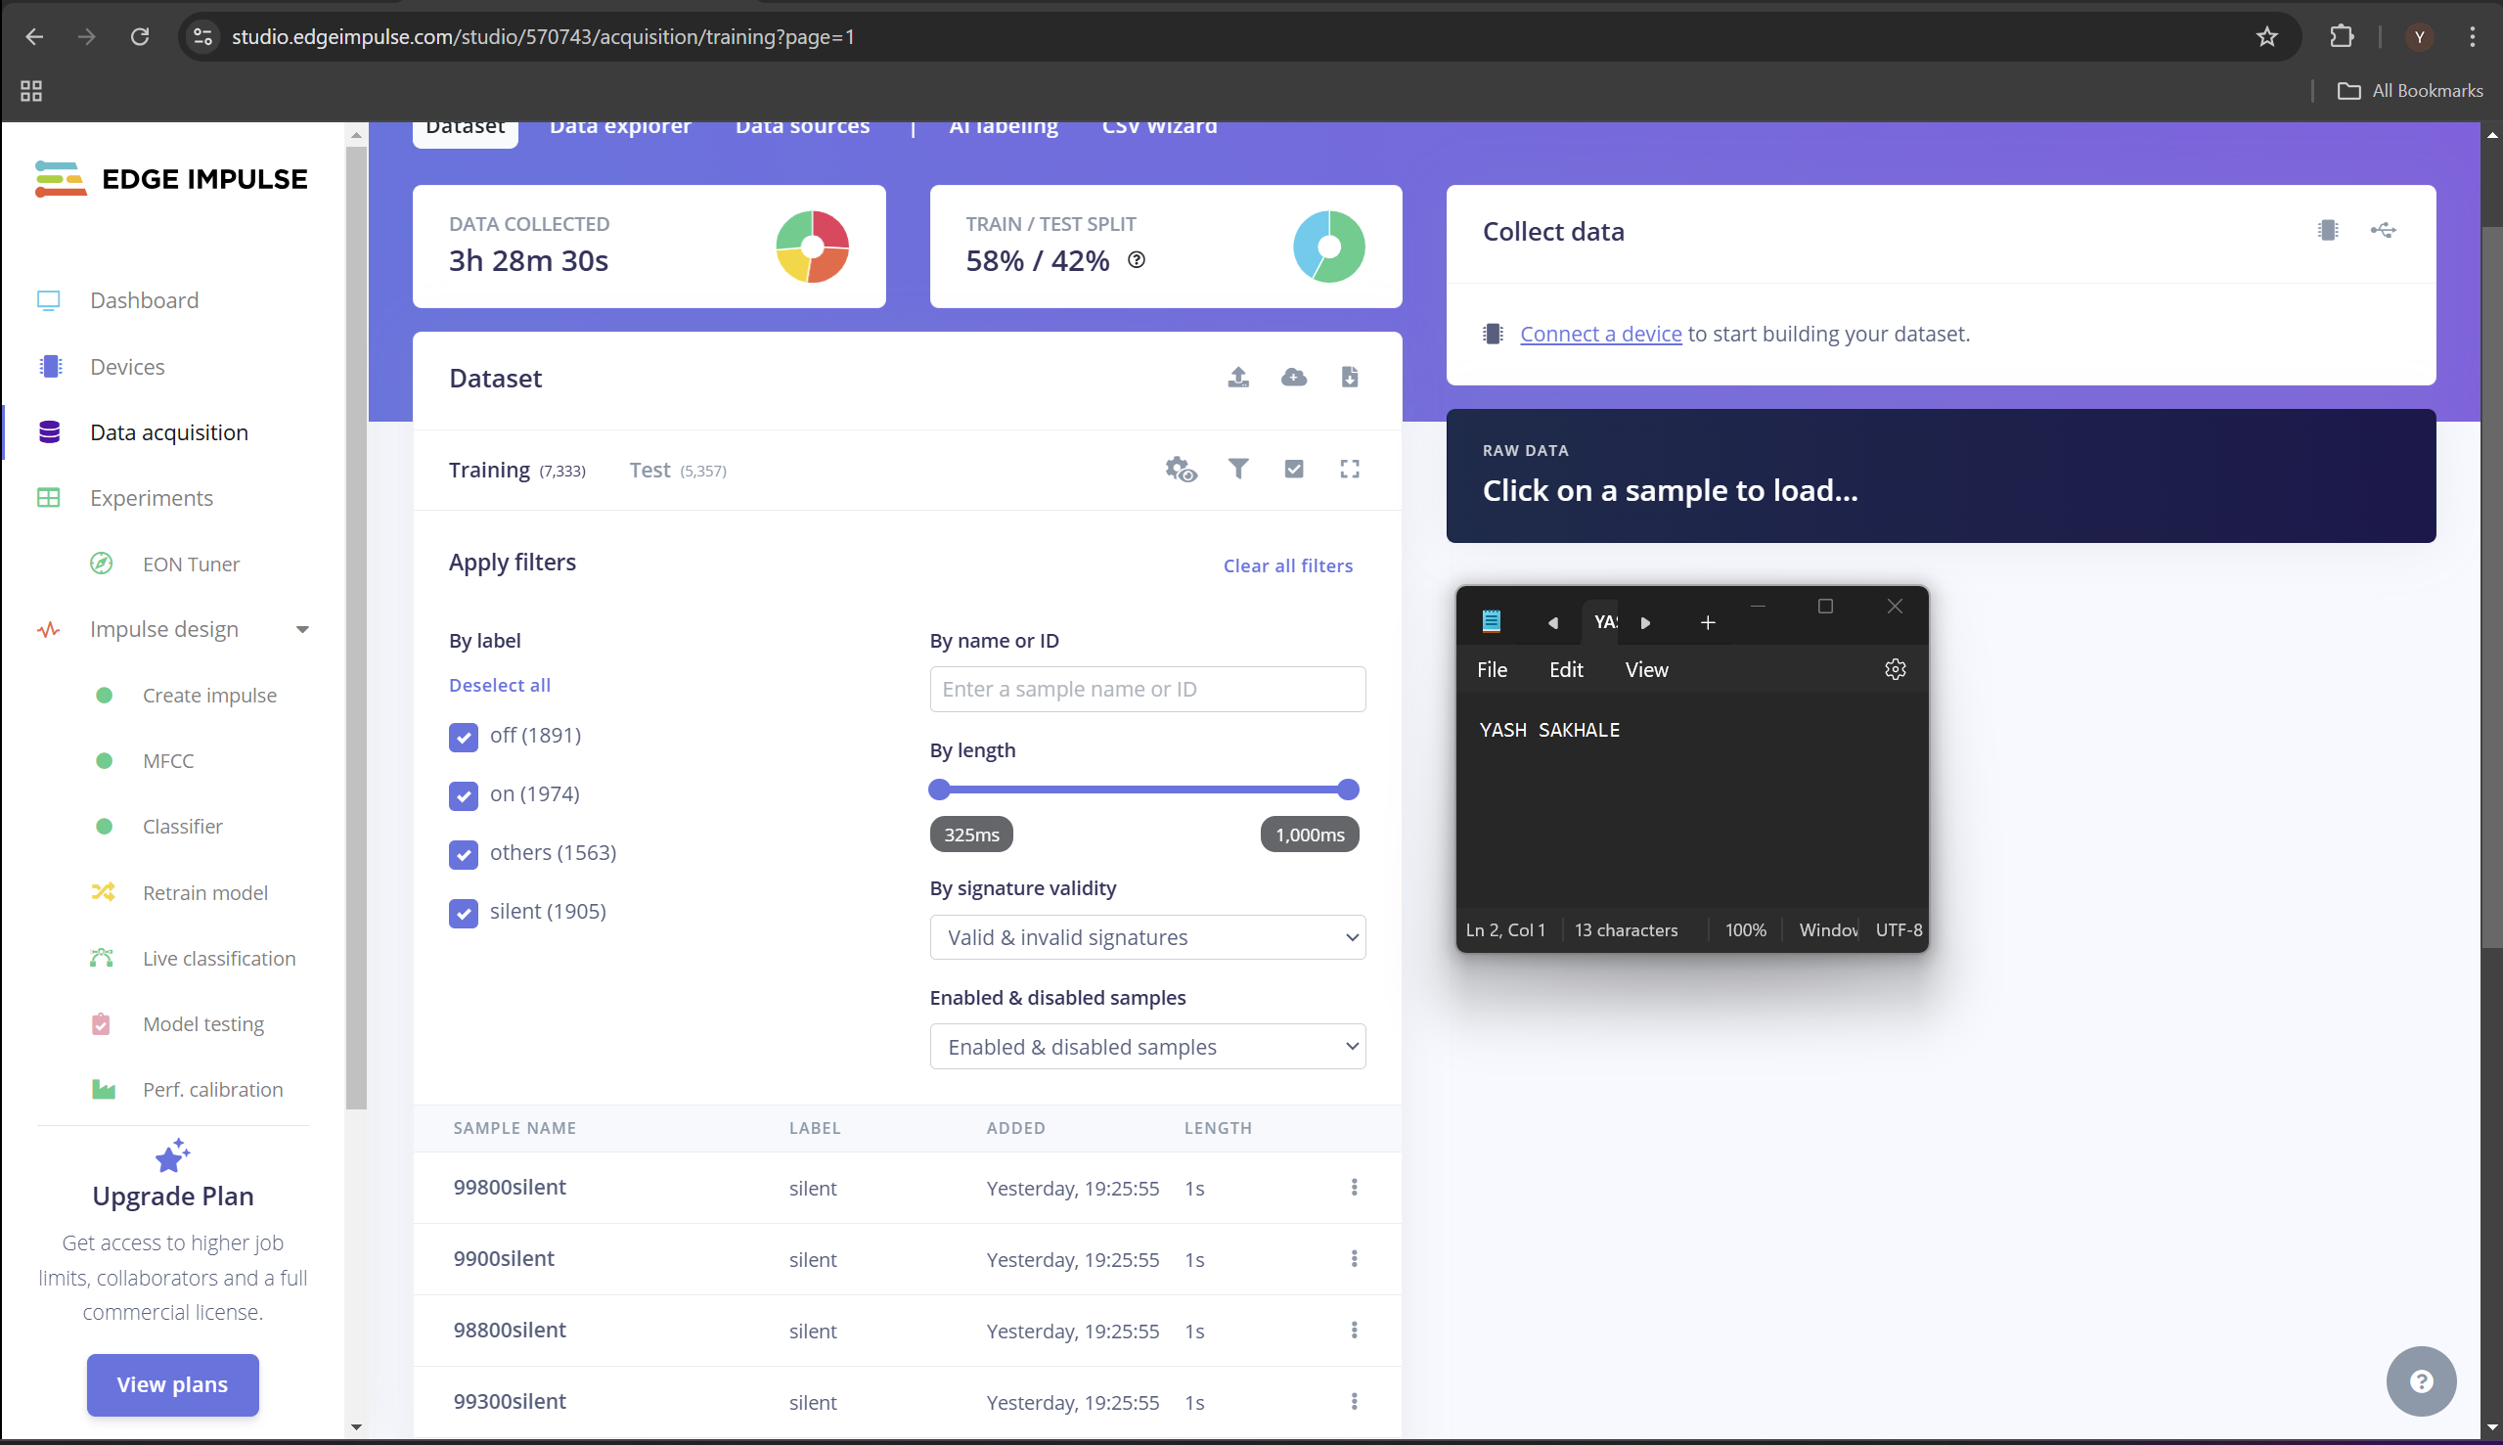
Task: Click the right handle of length slider
Action: [1347, 790]
